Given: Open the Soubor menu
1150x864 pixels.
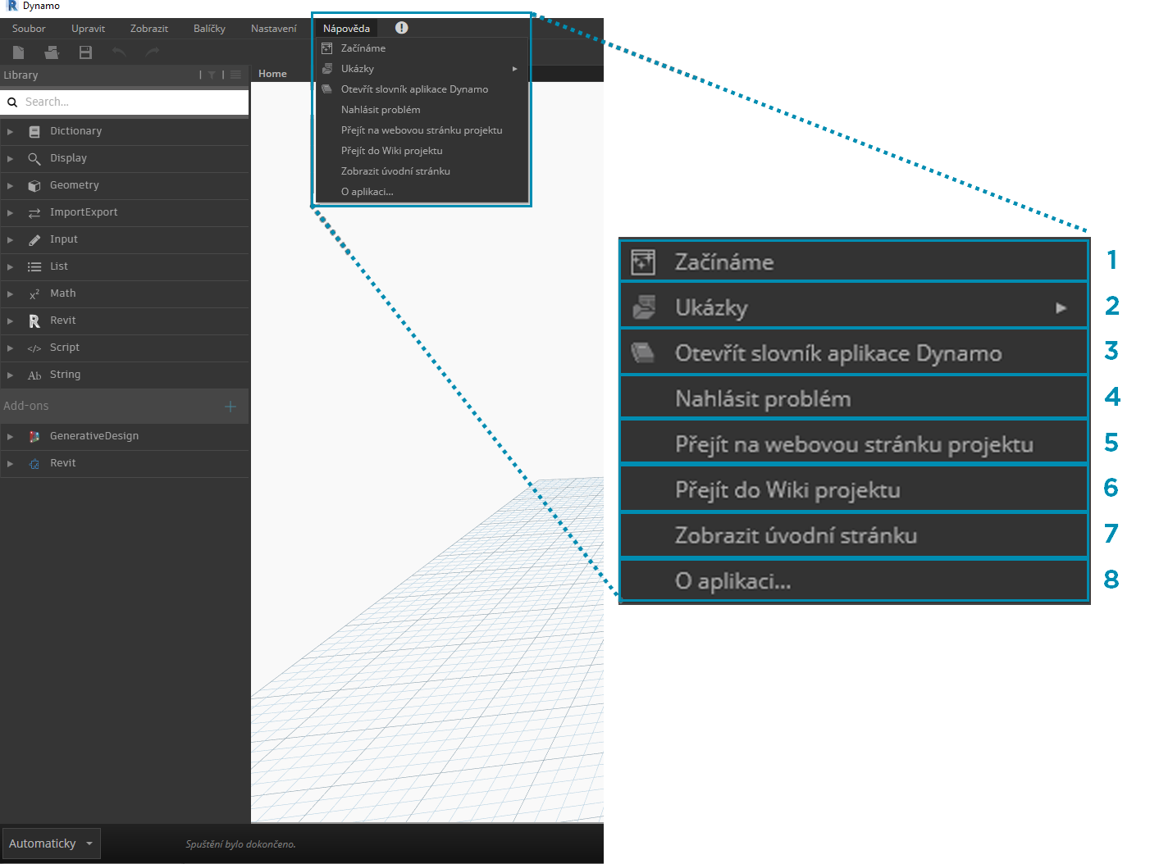Looking at the screenshot, I should 29,29.
